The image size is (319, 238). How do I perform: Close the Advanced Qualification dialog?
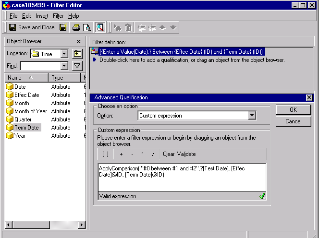[x=309, y=97]
